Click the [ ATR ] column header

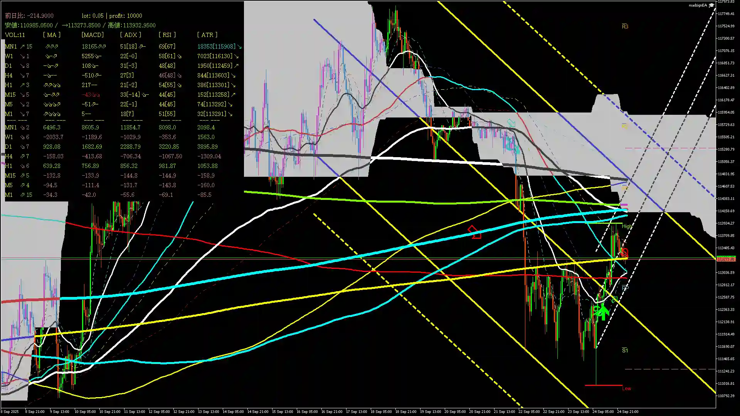pos(207,35)
